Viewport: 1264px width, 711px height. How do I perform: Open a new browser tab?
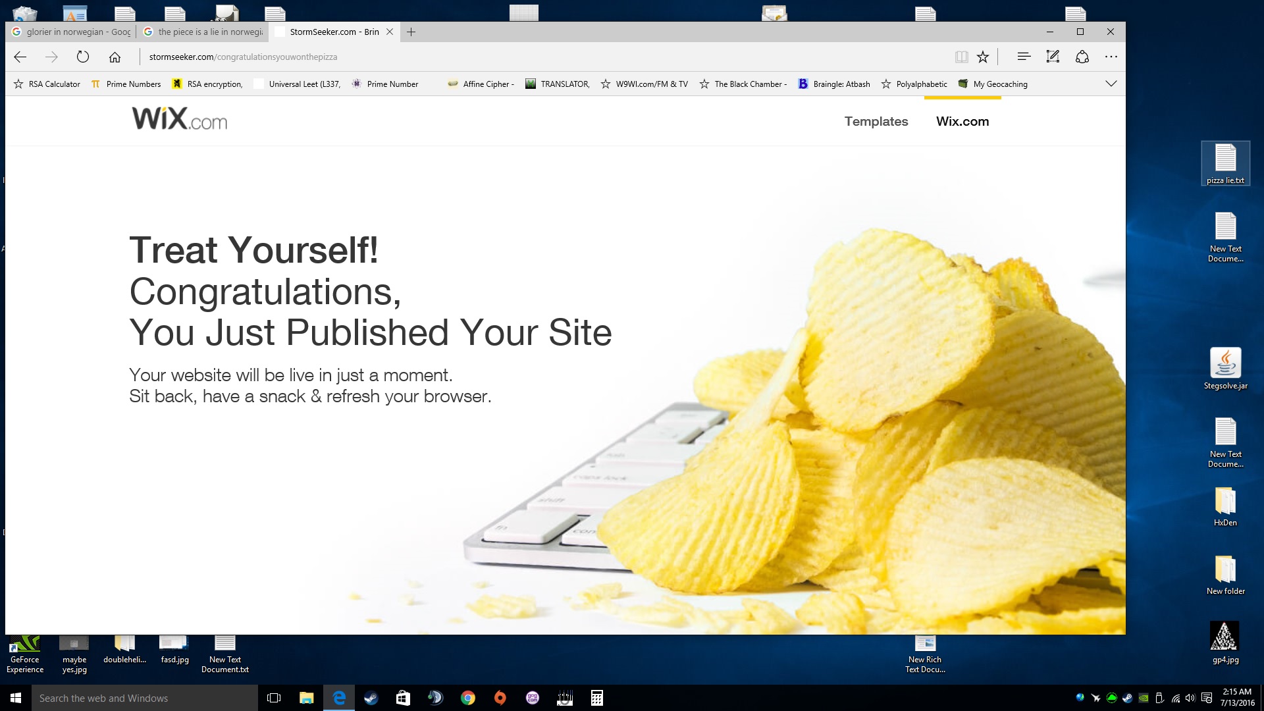pos(411,32)
